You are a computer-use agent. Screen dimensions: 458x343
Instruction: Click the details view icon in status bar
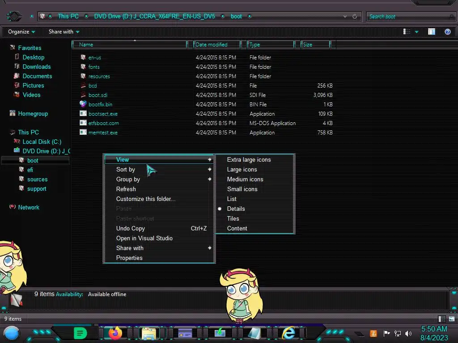click(x=441, y=319)
